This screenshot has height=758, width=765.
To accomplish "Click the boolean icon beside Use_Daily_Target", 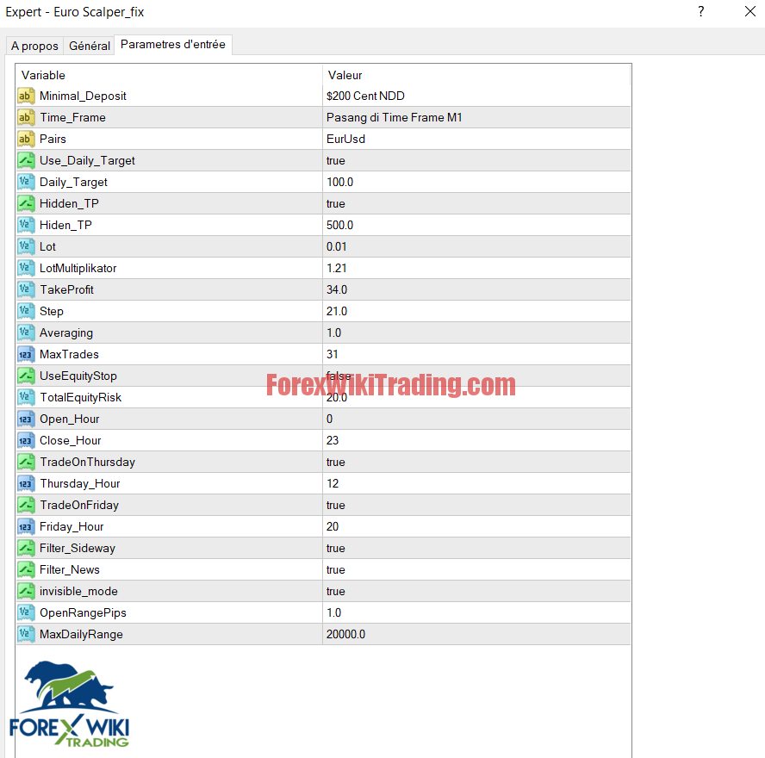I will (x=26, y=160).
